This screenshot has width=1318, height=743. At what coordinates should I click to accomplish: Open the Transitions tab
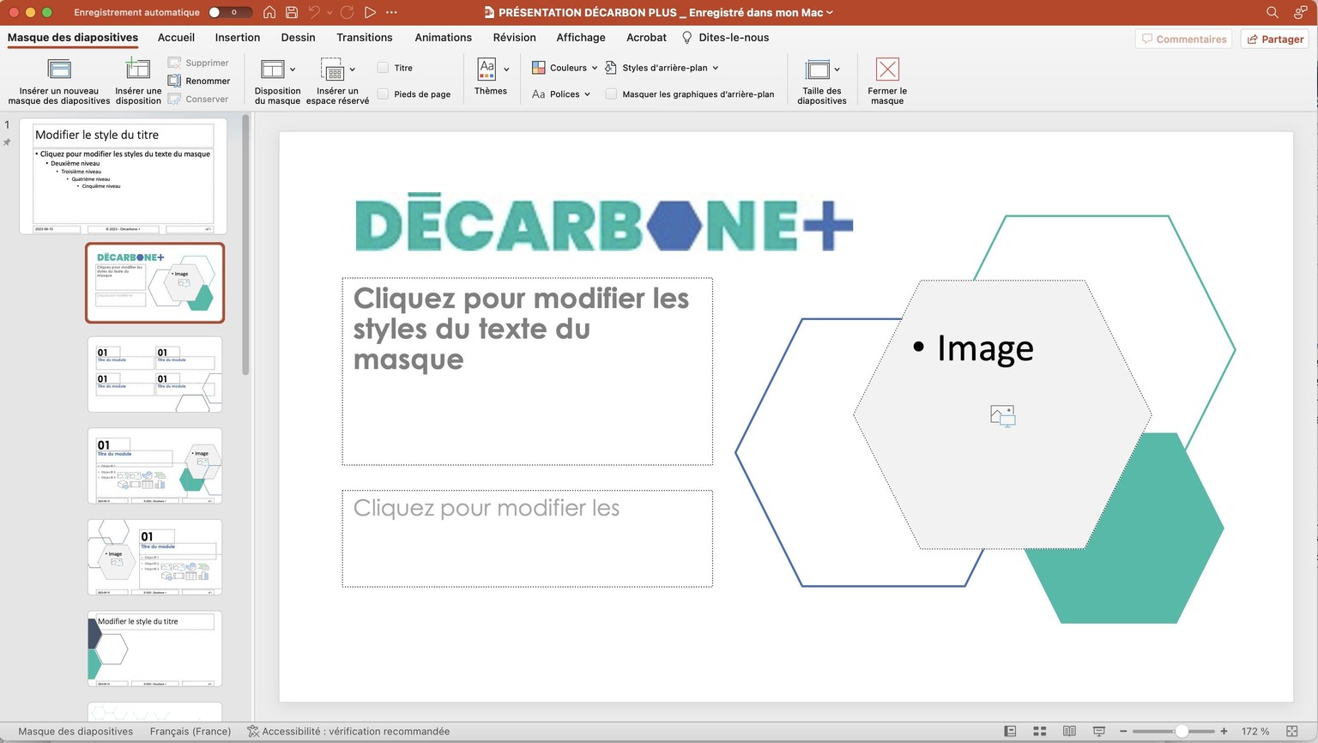point(365,38)
